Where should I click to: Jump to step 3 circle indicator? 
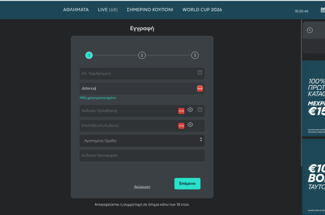(195, 55)
